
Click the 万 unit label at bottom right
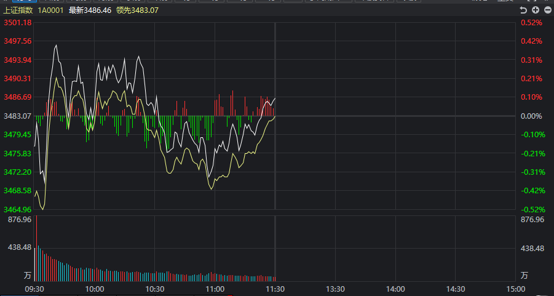click(524, 275)
